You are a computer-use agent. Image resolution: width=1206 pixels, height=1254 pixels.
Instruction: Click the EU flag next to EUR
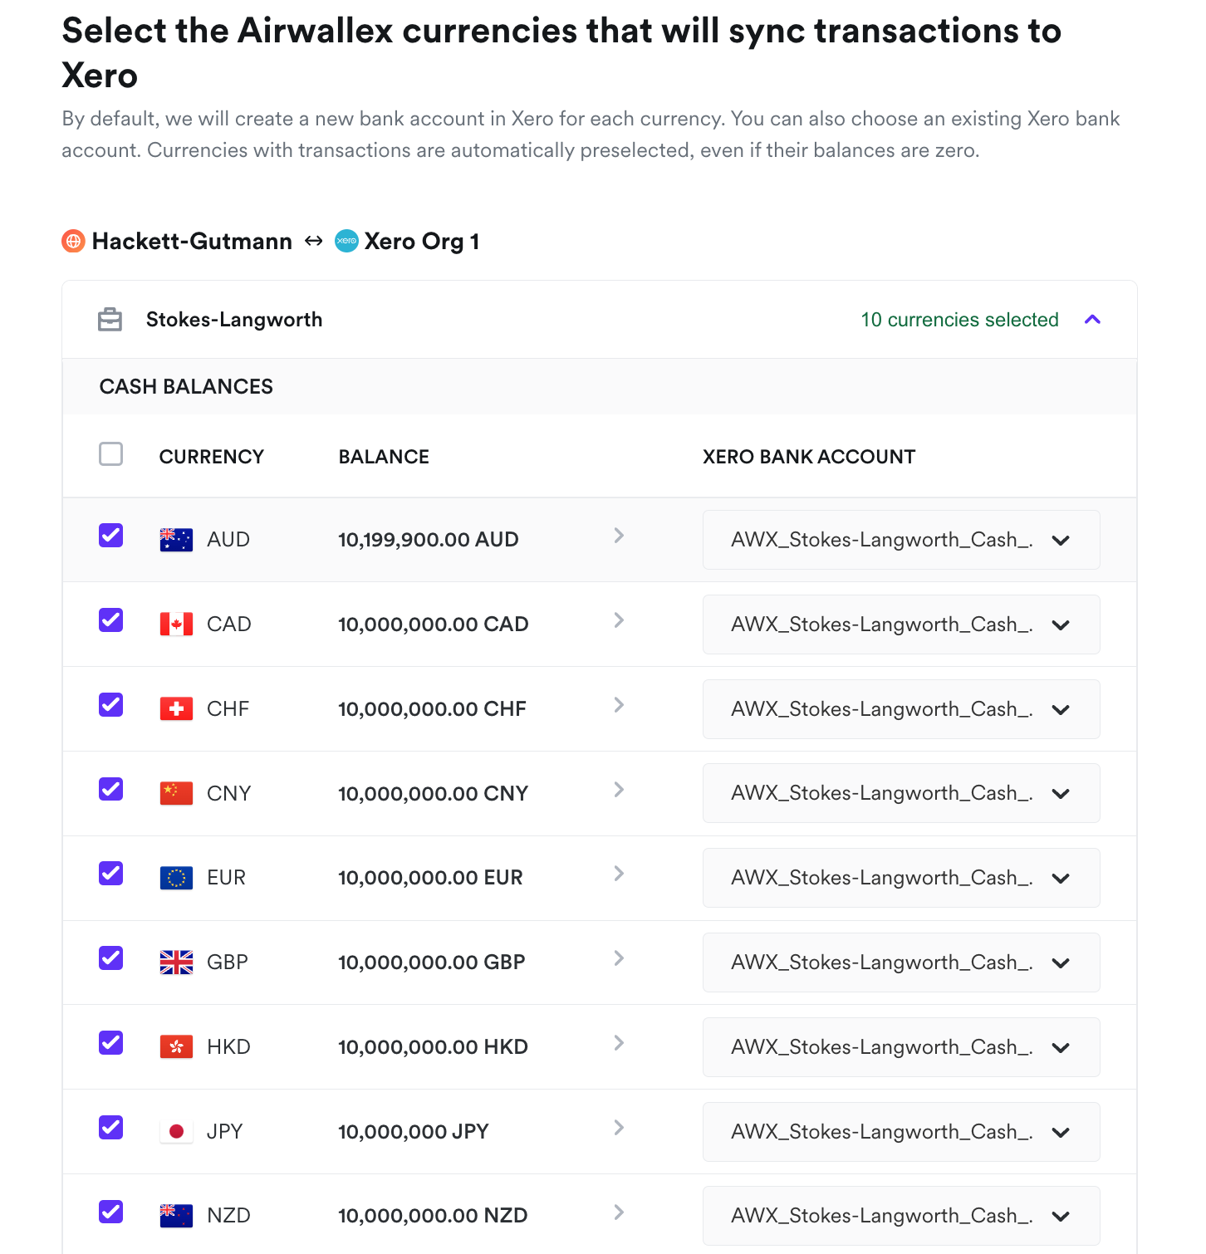176,878
